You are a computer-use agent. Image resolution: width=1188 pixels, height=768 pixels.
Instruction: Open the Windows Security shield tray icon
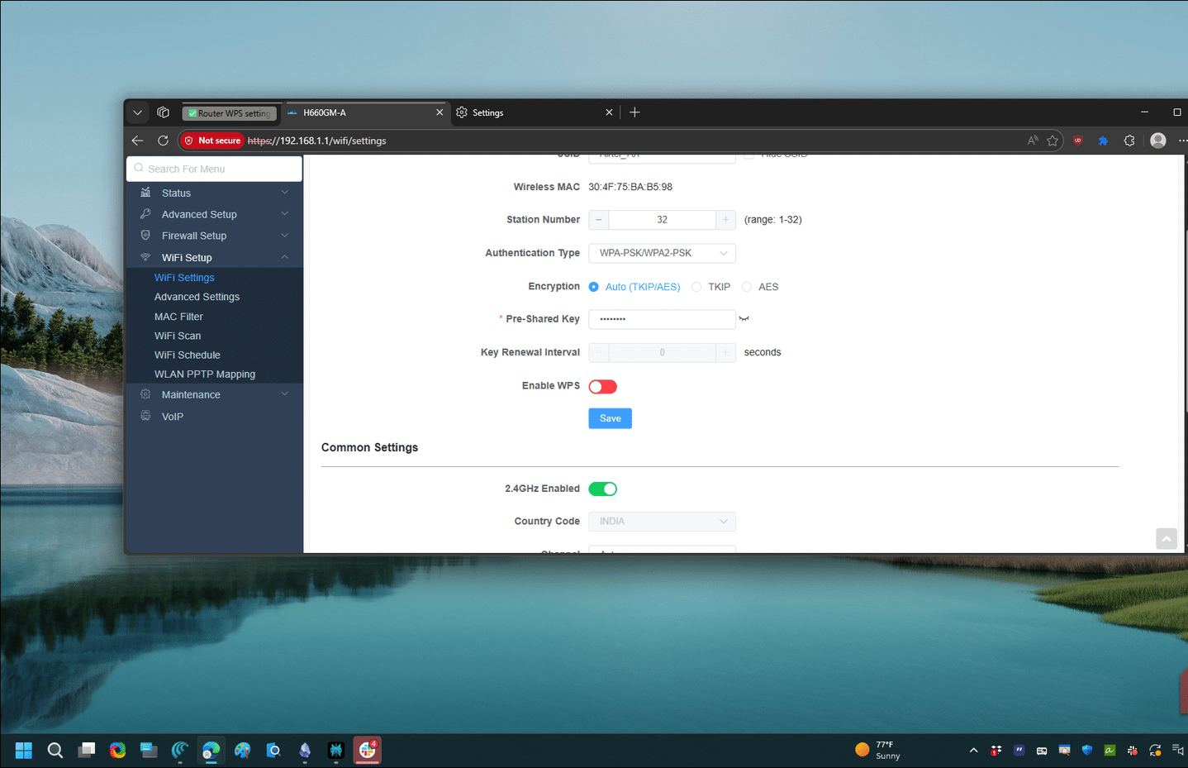[1086, 750]
